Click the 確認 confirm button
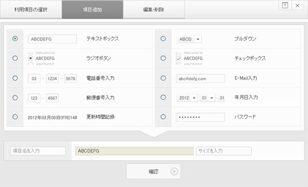 pyautogui.click(x=153, y=171)
